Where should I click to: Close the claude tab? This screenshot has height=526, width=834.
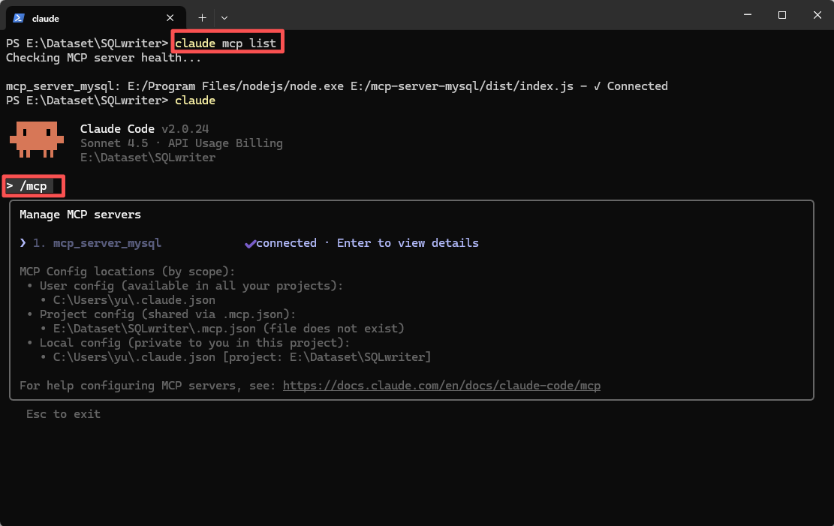[170, 18]
